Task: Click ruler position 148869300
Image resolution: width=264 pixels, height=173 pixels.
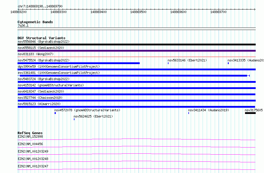Action: pos(58,12)
